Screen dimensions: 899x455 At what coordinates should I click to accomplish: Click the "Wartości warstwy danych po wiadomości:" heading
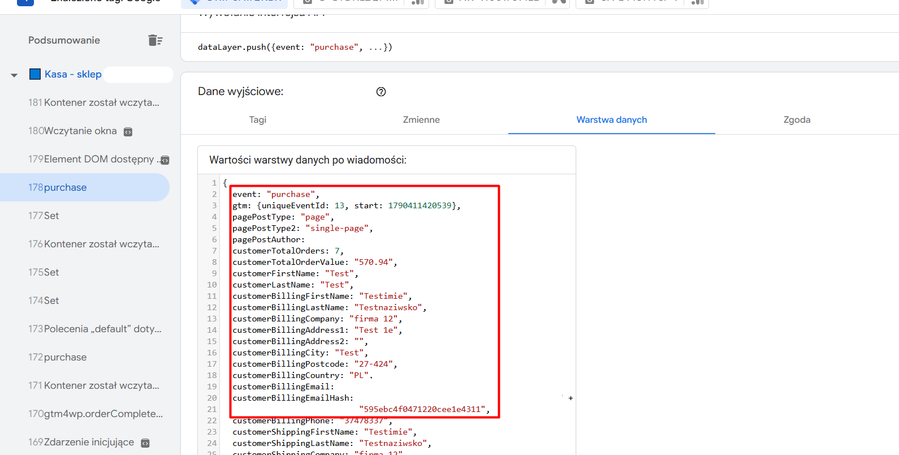point(308,160)
